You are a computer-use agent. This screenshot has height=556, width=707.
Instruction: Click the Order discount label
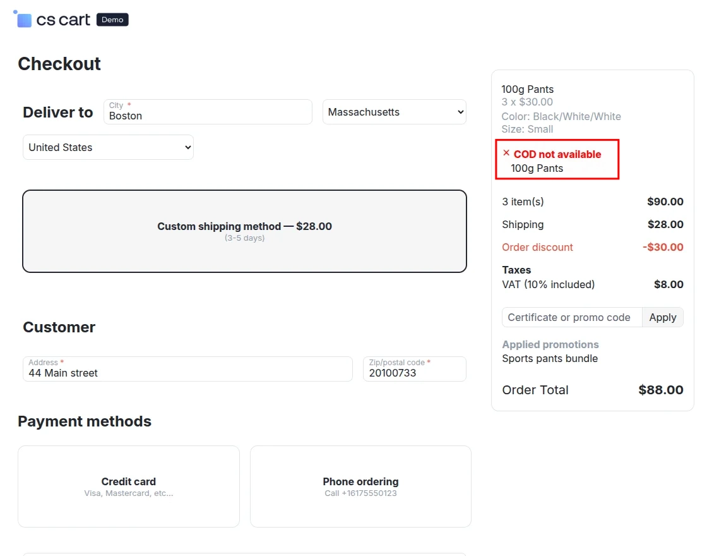pyautogui.click(x=538, y=247)
